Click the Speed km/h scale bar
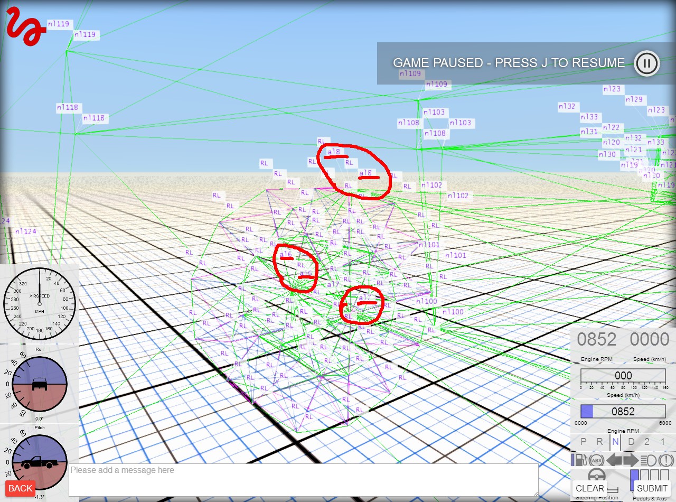The width and height of the screenshot is (676, 502). [623, 376]
